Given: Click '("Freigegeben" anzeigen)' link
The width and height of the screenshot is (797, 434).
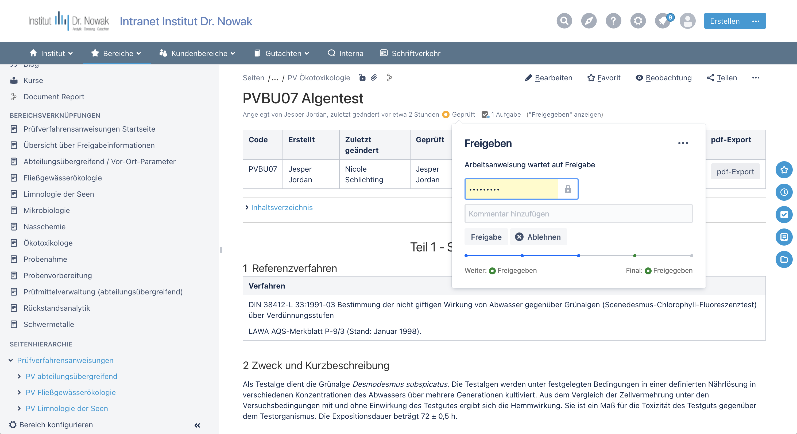Looking at the screenshot, I should click(565, 114).
